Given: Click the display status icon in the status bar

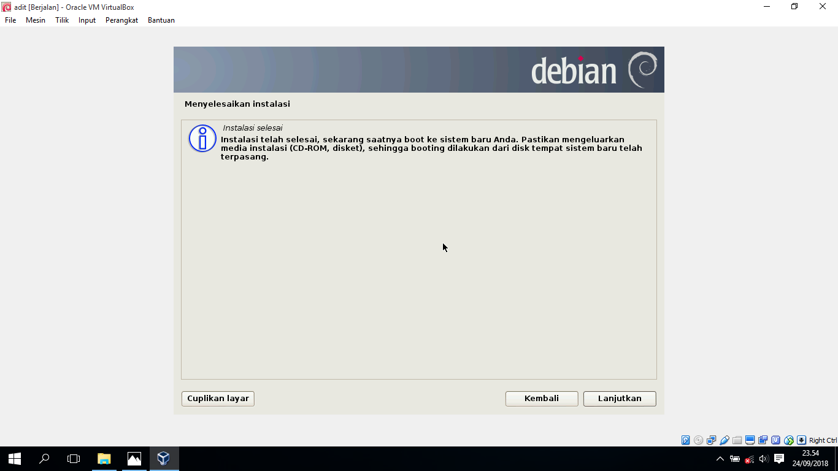Looking at the screenshot, I should [x=750, y=440].
